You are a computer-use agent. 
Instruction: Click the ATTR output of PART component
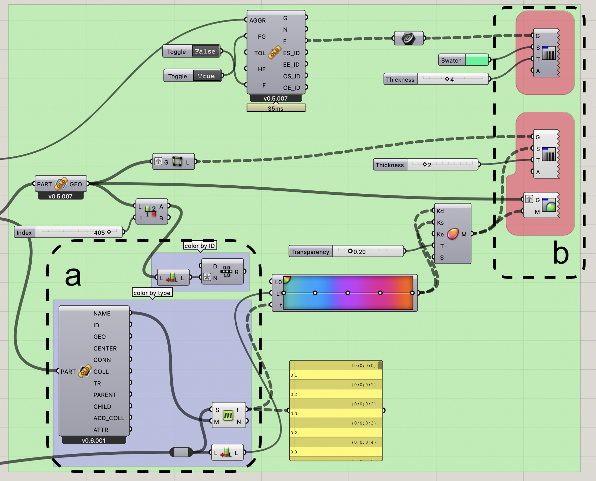101,430
